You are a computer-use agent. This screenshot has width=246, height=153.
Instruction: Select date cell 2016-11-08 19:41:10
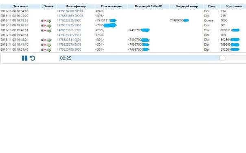coord(14,45)
